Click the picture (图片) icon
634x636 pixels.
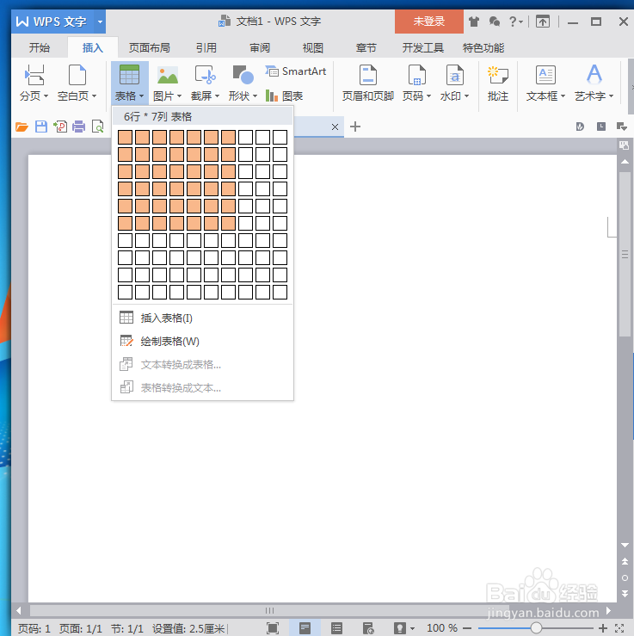point(168,76)
